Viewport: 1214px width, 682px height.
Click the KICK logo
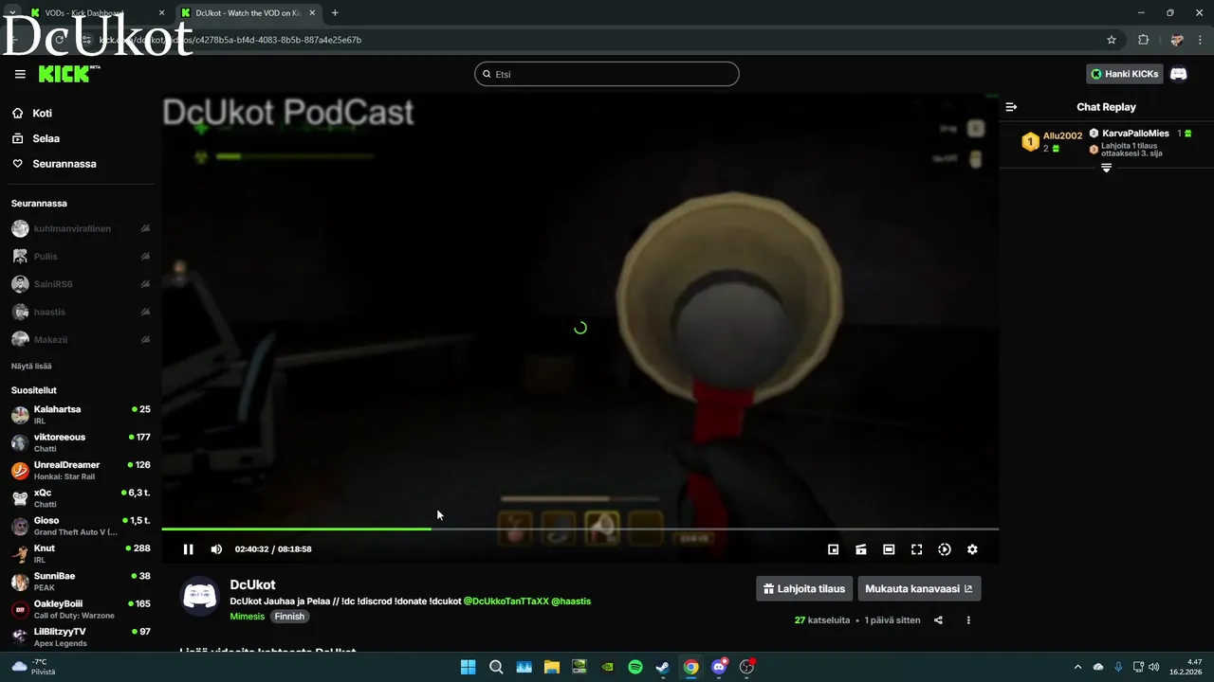tap(69, 74)
